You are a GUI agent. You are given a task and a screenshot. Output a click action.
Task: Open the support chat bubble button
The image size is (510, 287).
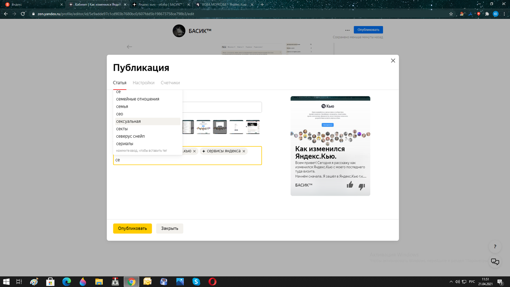[495, 261]
